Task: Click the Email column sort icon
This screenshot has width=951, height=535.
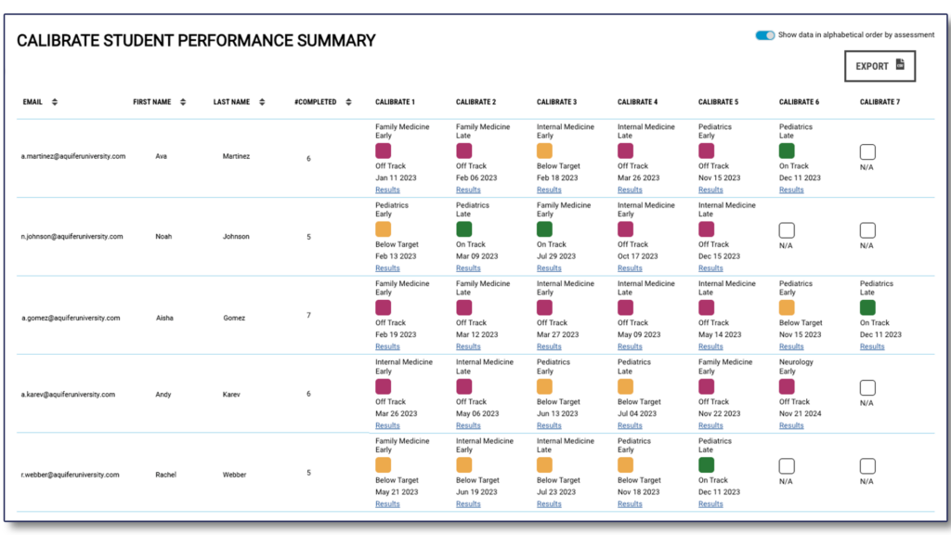Action: coord(55,102)
